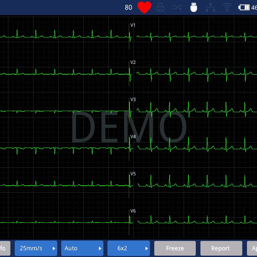Open the 25mm/s paper speed dropdown
This screenshot has height=257, width=257.
pyautogui.click(x=36, y=248)
